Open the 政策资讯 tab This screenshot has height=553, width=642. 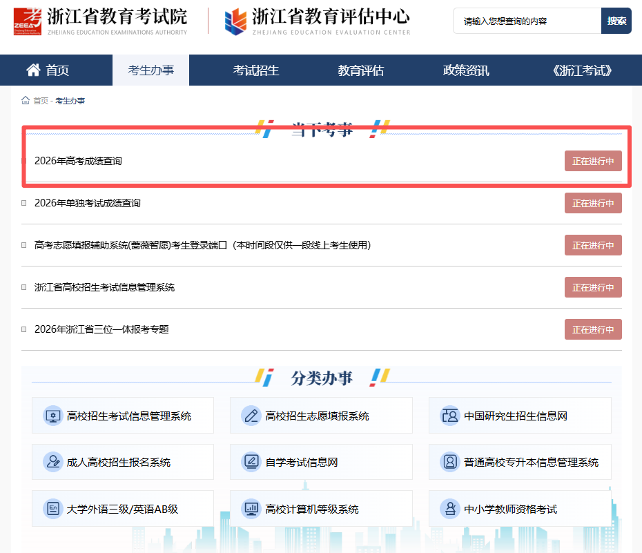coord(466,70)
